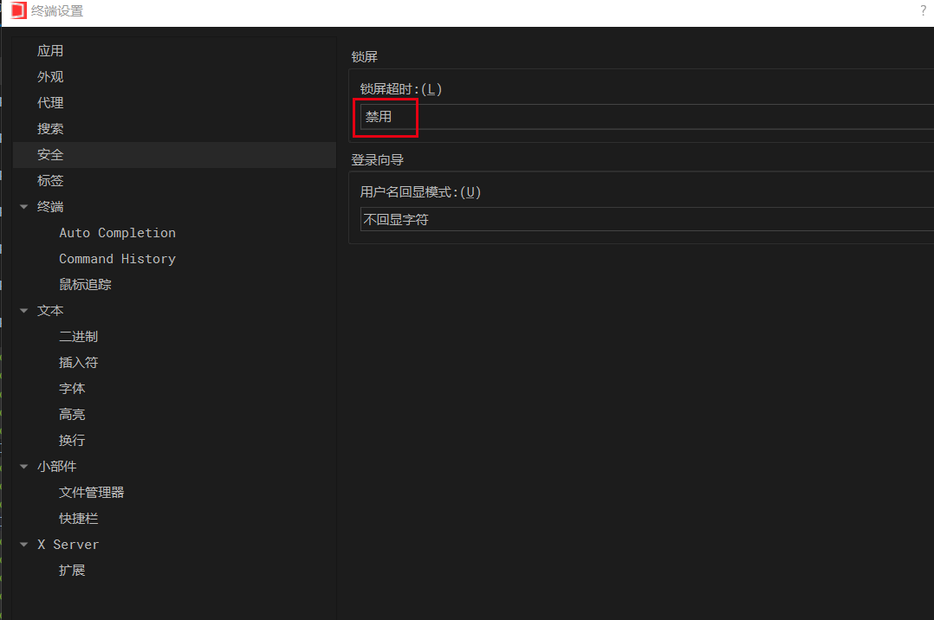This screenshot has width=934, height=620.
Task: Select the highlighted 安全 category
Action: [174, 155]
